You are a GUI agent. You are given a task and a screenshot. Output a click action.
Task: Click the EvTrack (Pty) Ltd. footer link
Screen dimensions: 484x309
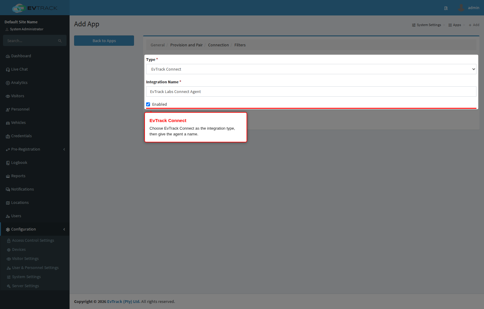tap(123, 302)
